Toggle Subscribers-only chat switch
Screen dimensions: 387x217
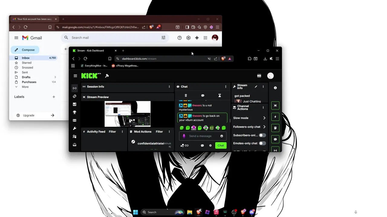[262, 135]
